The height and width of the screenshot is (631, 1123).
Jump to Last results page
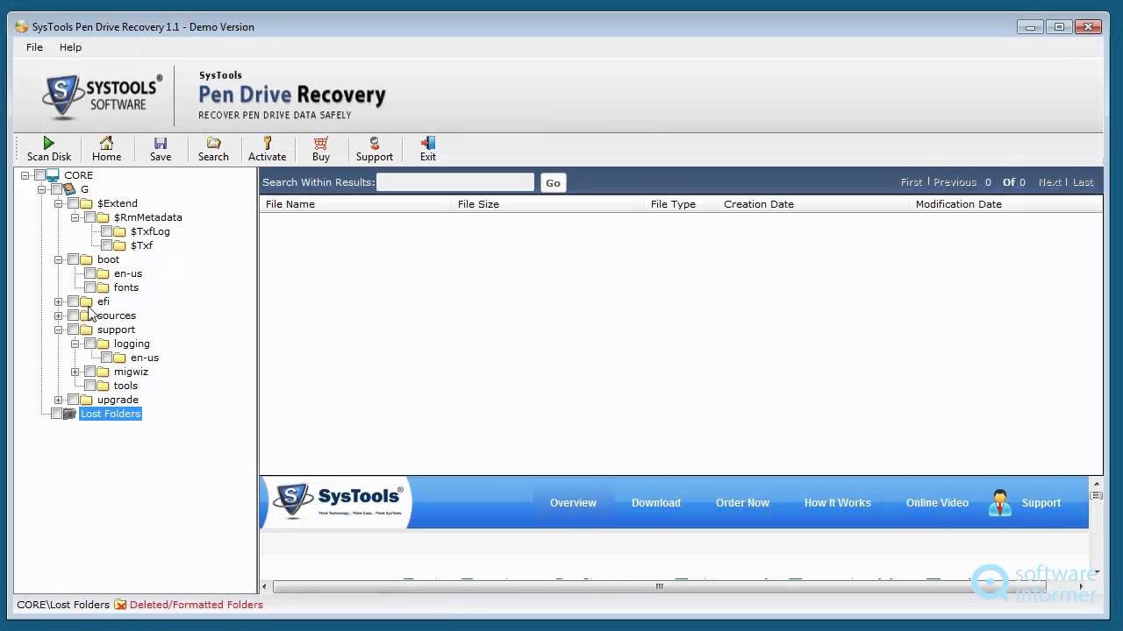(1083, 182)
